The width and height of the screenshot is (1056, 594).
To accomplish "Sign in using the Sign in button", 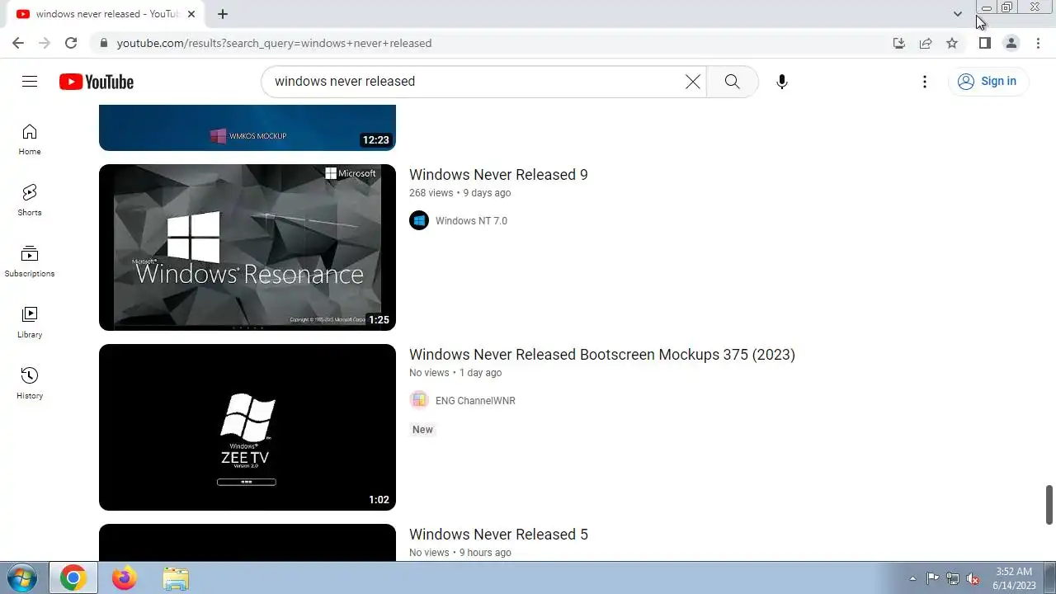I will (988, 82).
